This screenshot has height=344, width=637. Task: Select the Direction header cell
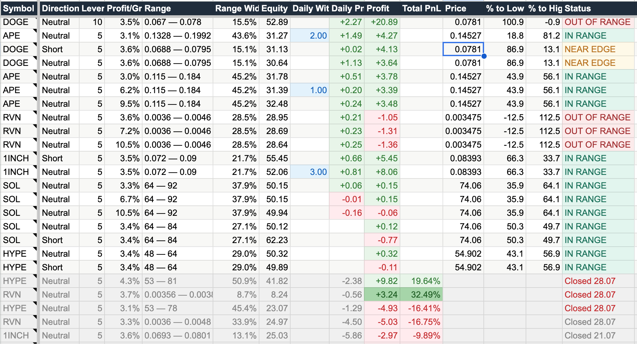(x=59, y=8)
